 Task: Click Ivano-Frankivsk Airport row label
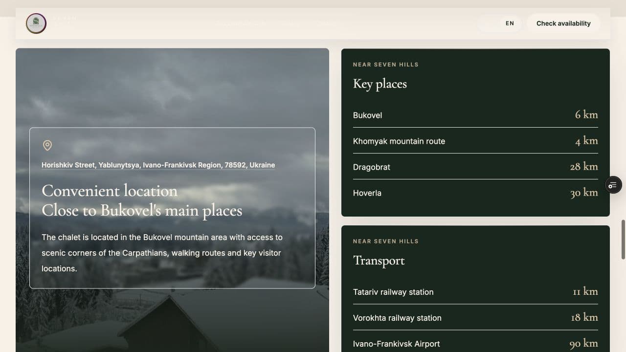coord(397,344)
